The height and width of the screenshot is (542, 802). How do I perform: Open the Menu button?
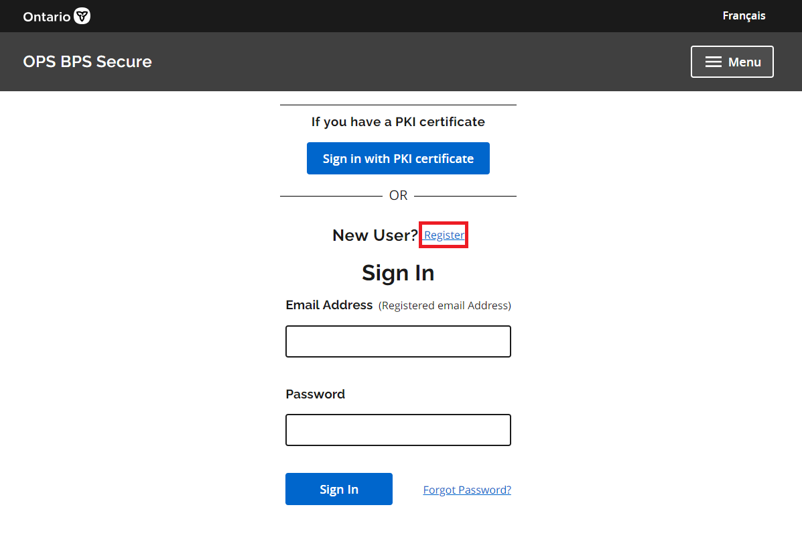[x=732, y=62]
